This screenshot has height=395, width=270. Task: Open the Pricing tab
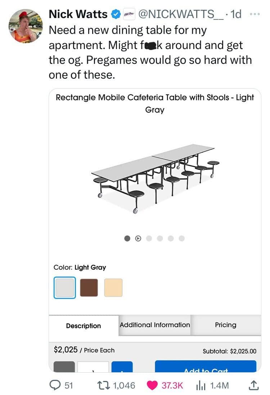coord(226,325)
